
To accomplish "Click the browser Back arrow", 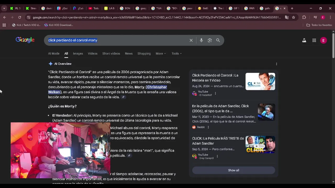I will 5,17.
